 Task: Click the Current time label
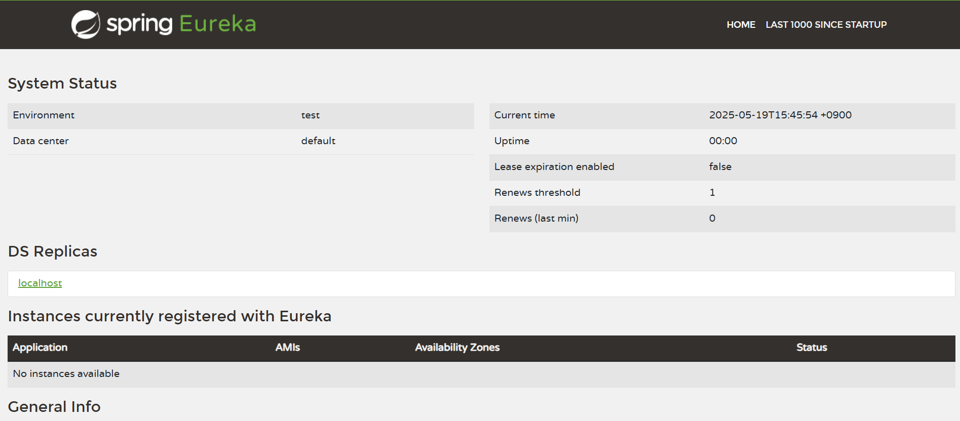click(524, 115)
